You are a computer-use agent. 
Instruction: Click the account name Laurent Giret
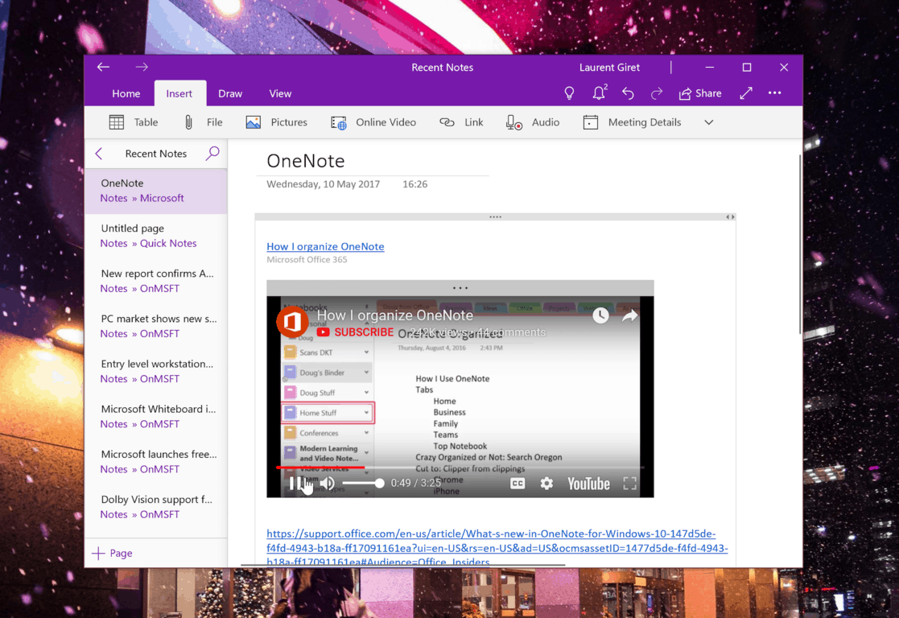point(609,67)
